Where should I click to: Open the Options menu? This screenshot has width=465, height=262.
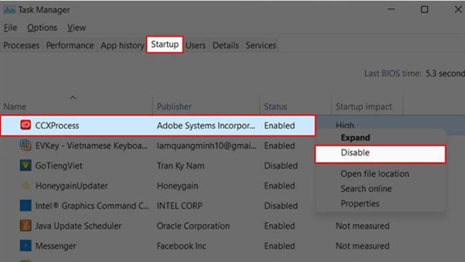coord(42,28)
